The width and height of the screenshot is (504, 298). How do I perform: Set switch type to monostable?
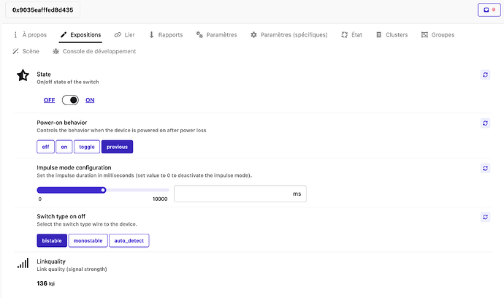click(88, 240)
